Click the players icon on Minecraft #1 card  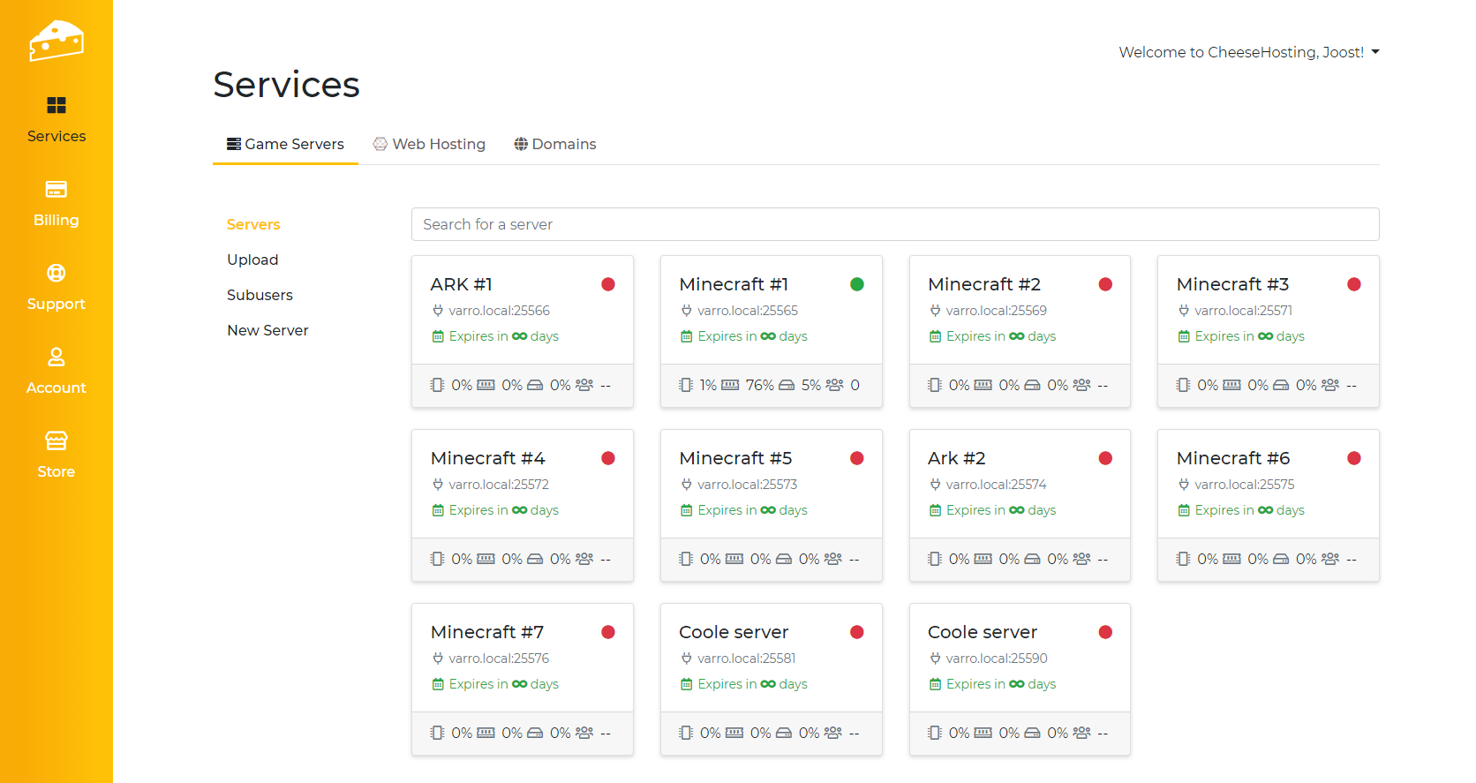[834, 385]
